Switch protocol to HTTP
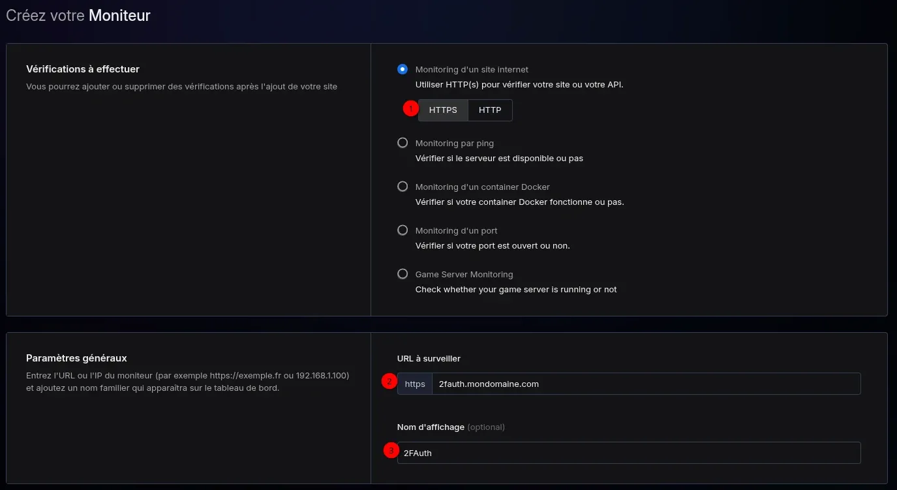This screenshot has width=897, height=490. click(490, 110)
